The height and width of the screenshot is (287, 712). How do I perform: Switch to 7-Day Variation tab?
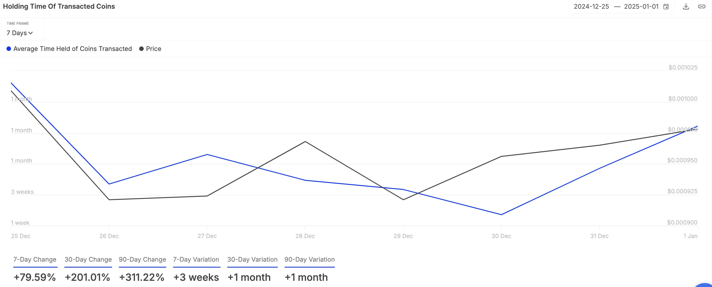196,259
